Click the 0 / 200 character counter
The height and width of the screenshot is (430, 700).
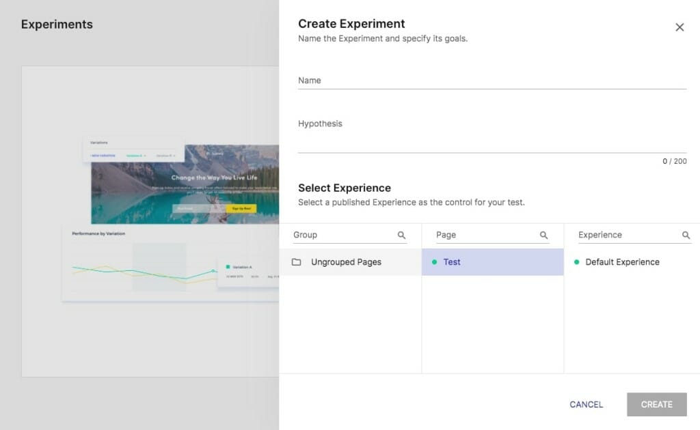(675, 161)
